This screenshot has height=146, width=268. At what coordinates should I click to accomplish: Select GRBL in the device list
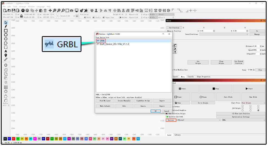[134, 41]
